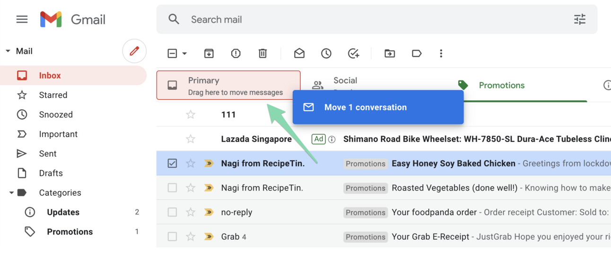Image resolution: width=611 pixels, height=260 pixels.
Task: Open the Important folder
Action: pyautogui.click(x=73, y=134)
